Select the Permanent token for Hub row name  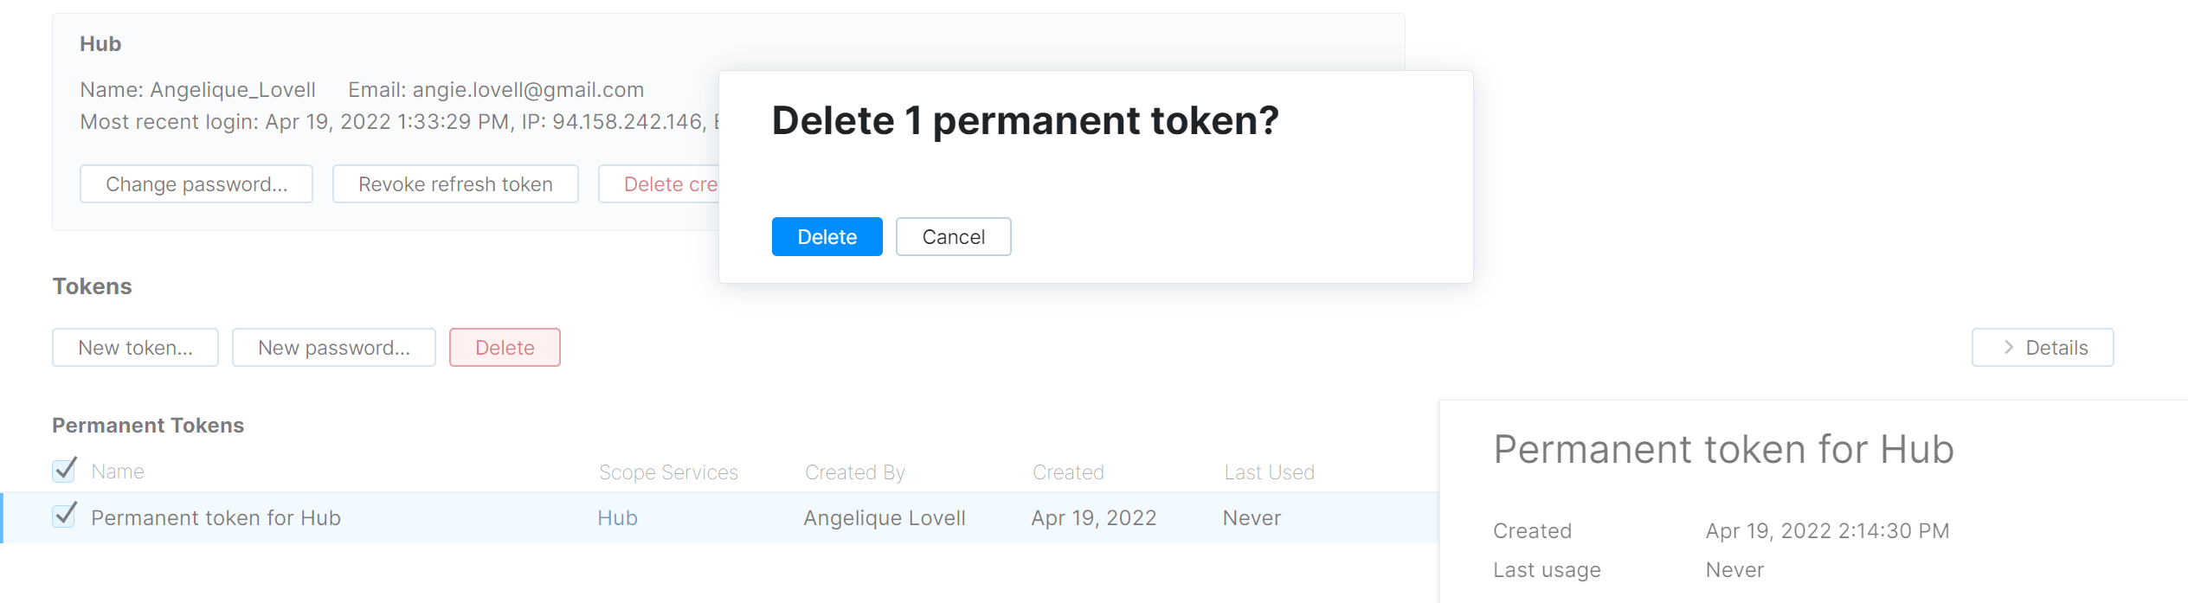(x=216, y=518)
